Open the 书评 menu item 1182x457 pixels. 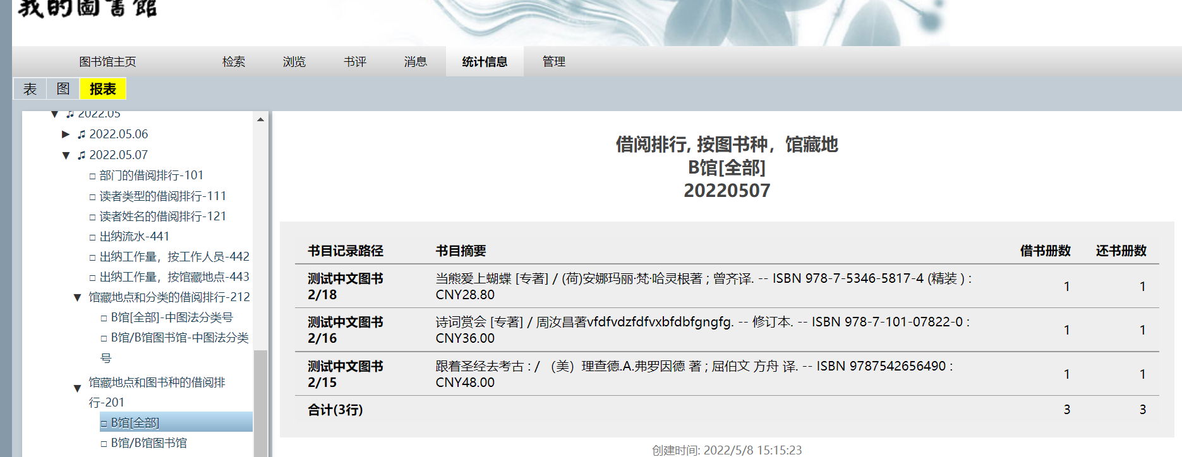355,62
